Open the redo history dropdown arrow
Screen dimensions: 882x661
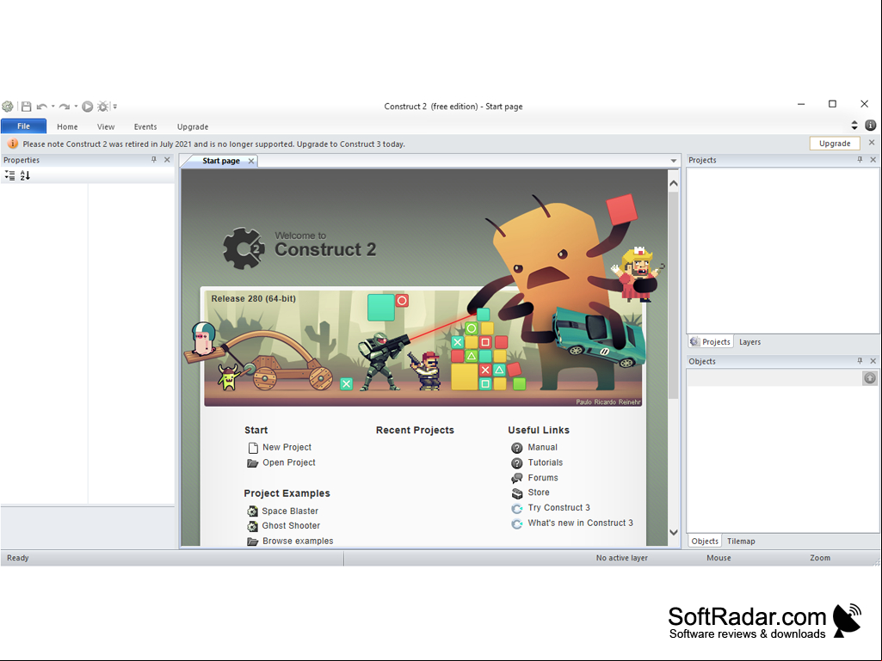pos(76,107)
